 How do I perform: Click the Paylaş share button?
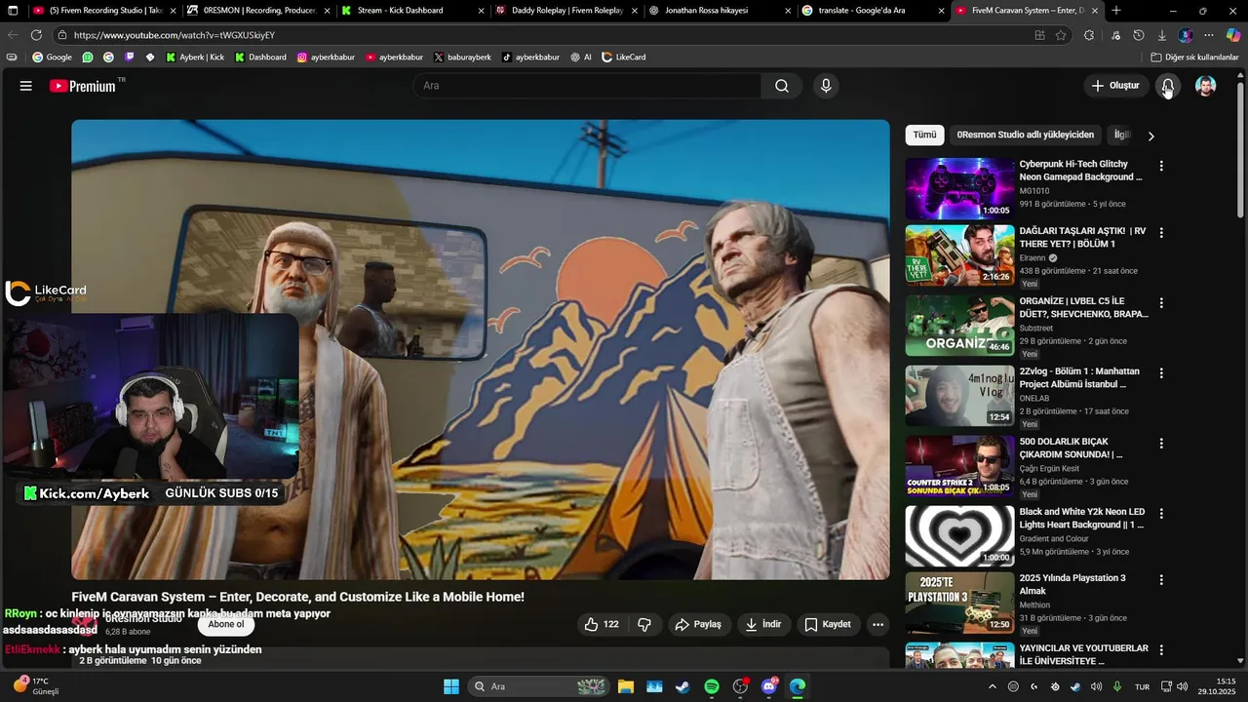[698, 624]
